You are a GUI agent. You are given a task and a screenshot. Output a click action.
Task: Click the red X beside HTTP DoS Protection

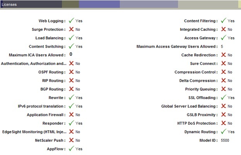click(x=223, y=123)
